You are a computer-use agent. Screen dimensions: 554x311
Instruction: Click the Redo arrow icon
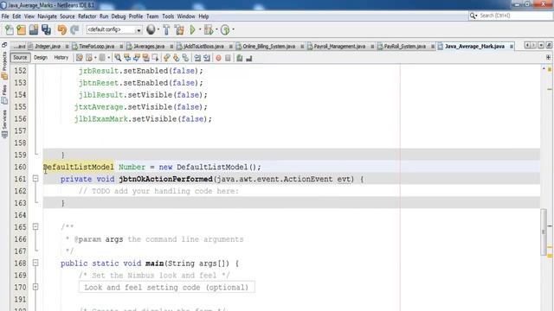74,30
